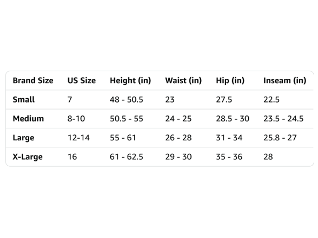318x238 pixels.
Task: Click the Hip (in) column header
Action: (x=230, y=80)
